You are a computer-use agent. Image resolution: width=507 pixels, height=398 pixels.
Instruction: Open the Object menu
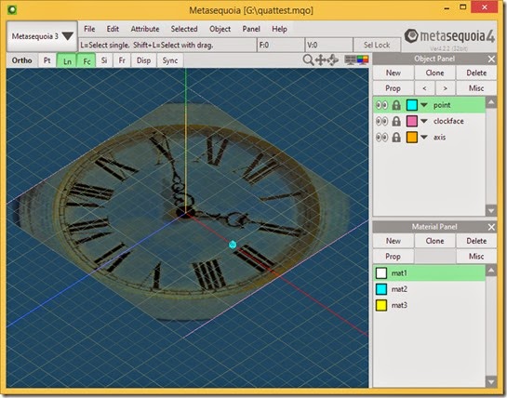220,29
